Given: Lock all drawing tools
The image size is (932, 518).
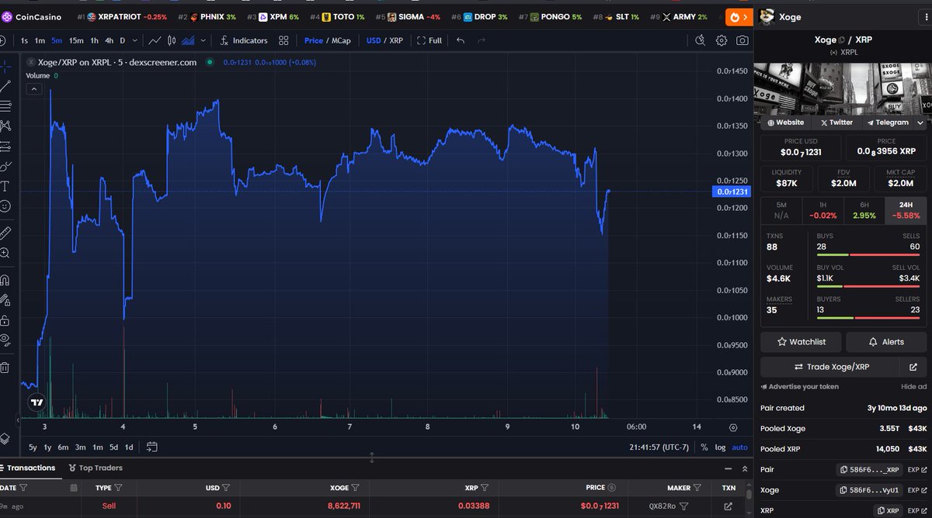Looking at the screenshot, I should click(5, 319).
